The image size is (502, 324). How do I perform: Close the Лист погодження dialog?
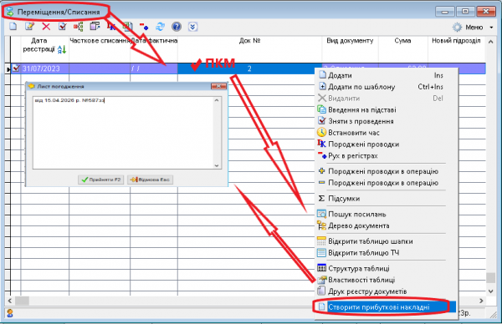[x=218, y=86]
